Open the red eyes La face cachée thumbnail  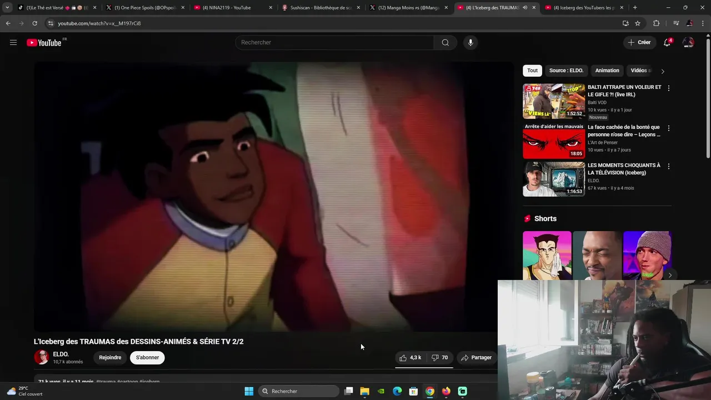554,141
